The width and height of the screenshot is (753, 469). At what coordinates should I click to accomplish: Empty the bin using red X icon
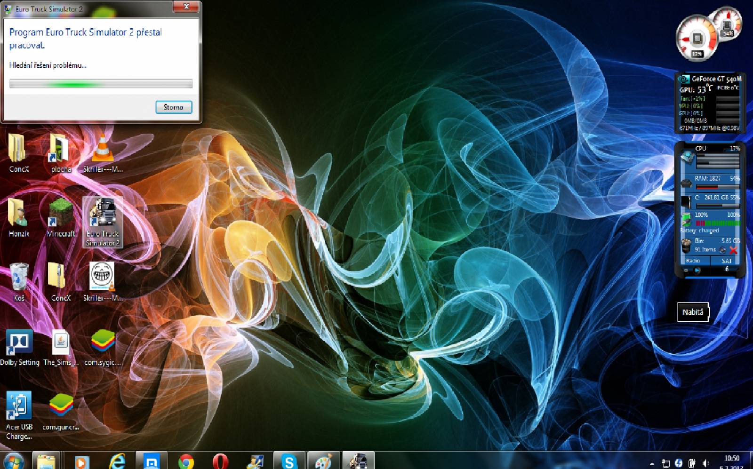(733, 250)
